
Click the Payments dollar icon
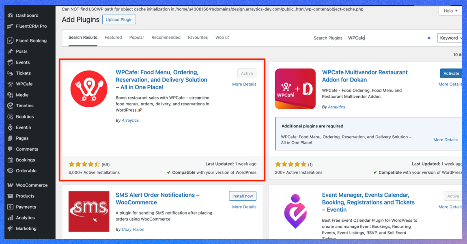click(x=11, y=207)
